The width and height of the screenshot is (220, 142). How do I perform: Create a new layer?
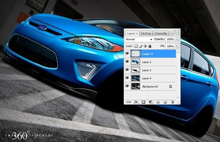[x=165, y=102]
